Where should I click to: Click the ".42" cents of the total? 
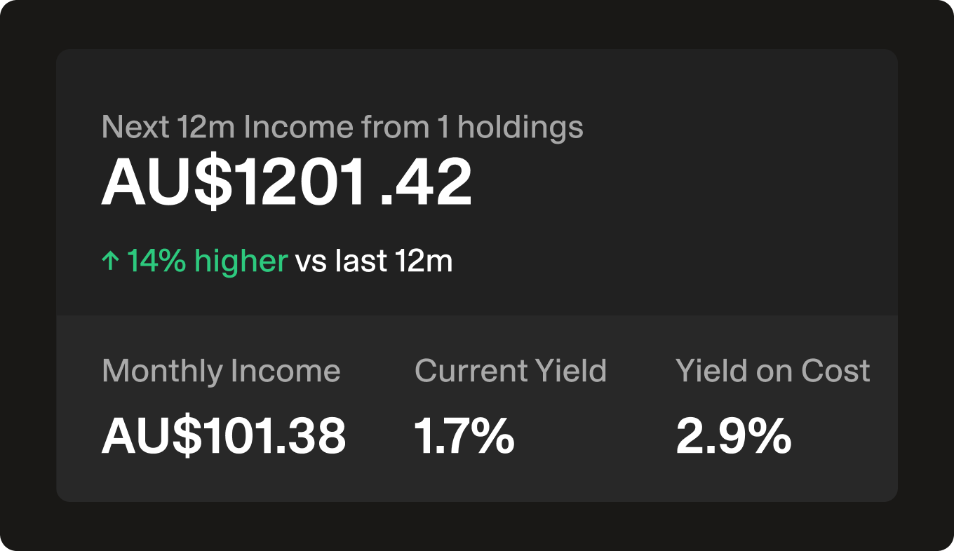point(425,182)
